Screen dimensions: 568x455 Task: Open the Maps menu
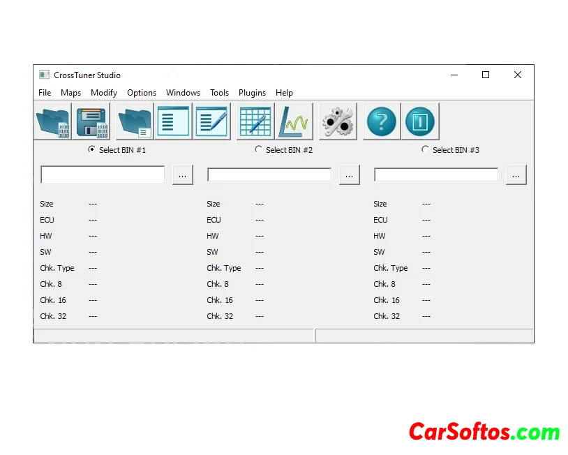point(70,93)
